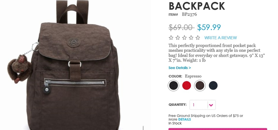278x130 pixels.
Task: Open the quantity dropdown arrow
Action: (x=211, y=105)
